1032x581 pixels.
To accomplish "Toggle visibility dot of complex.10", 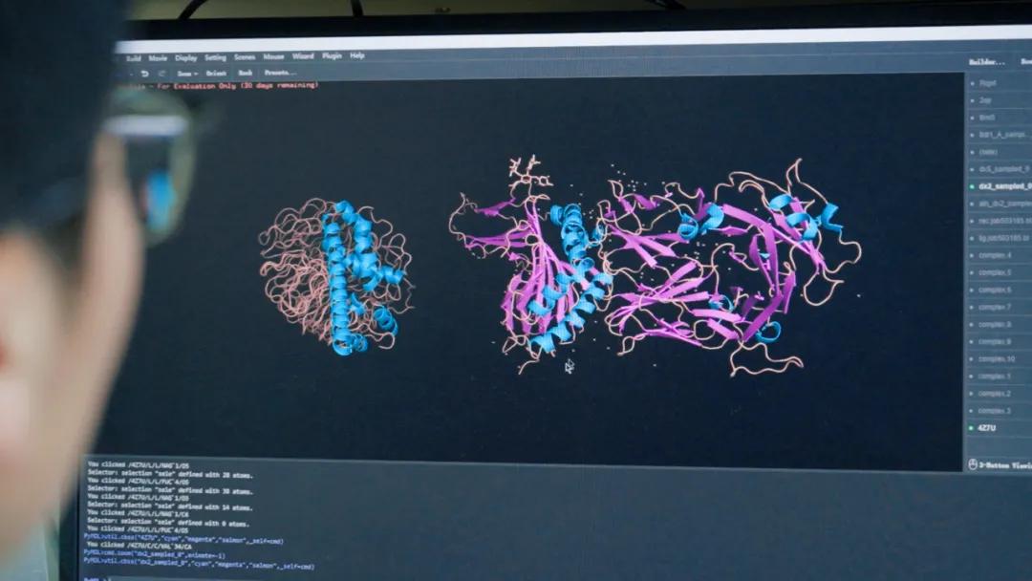I will pyautogui.click(x=972, y=359).
